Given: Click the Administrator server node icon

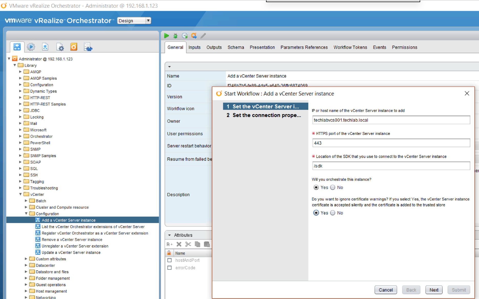Looking at the screenshot, I should 15,59.
